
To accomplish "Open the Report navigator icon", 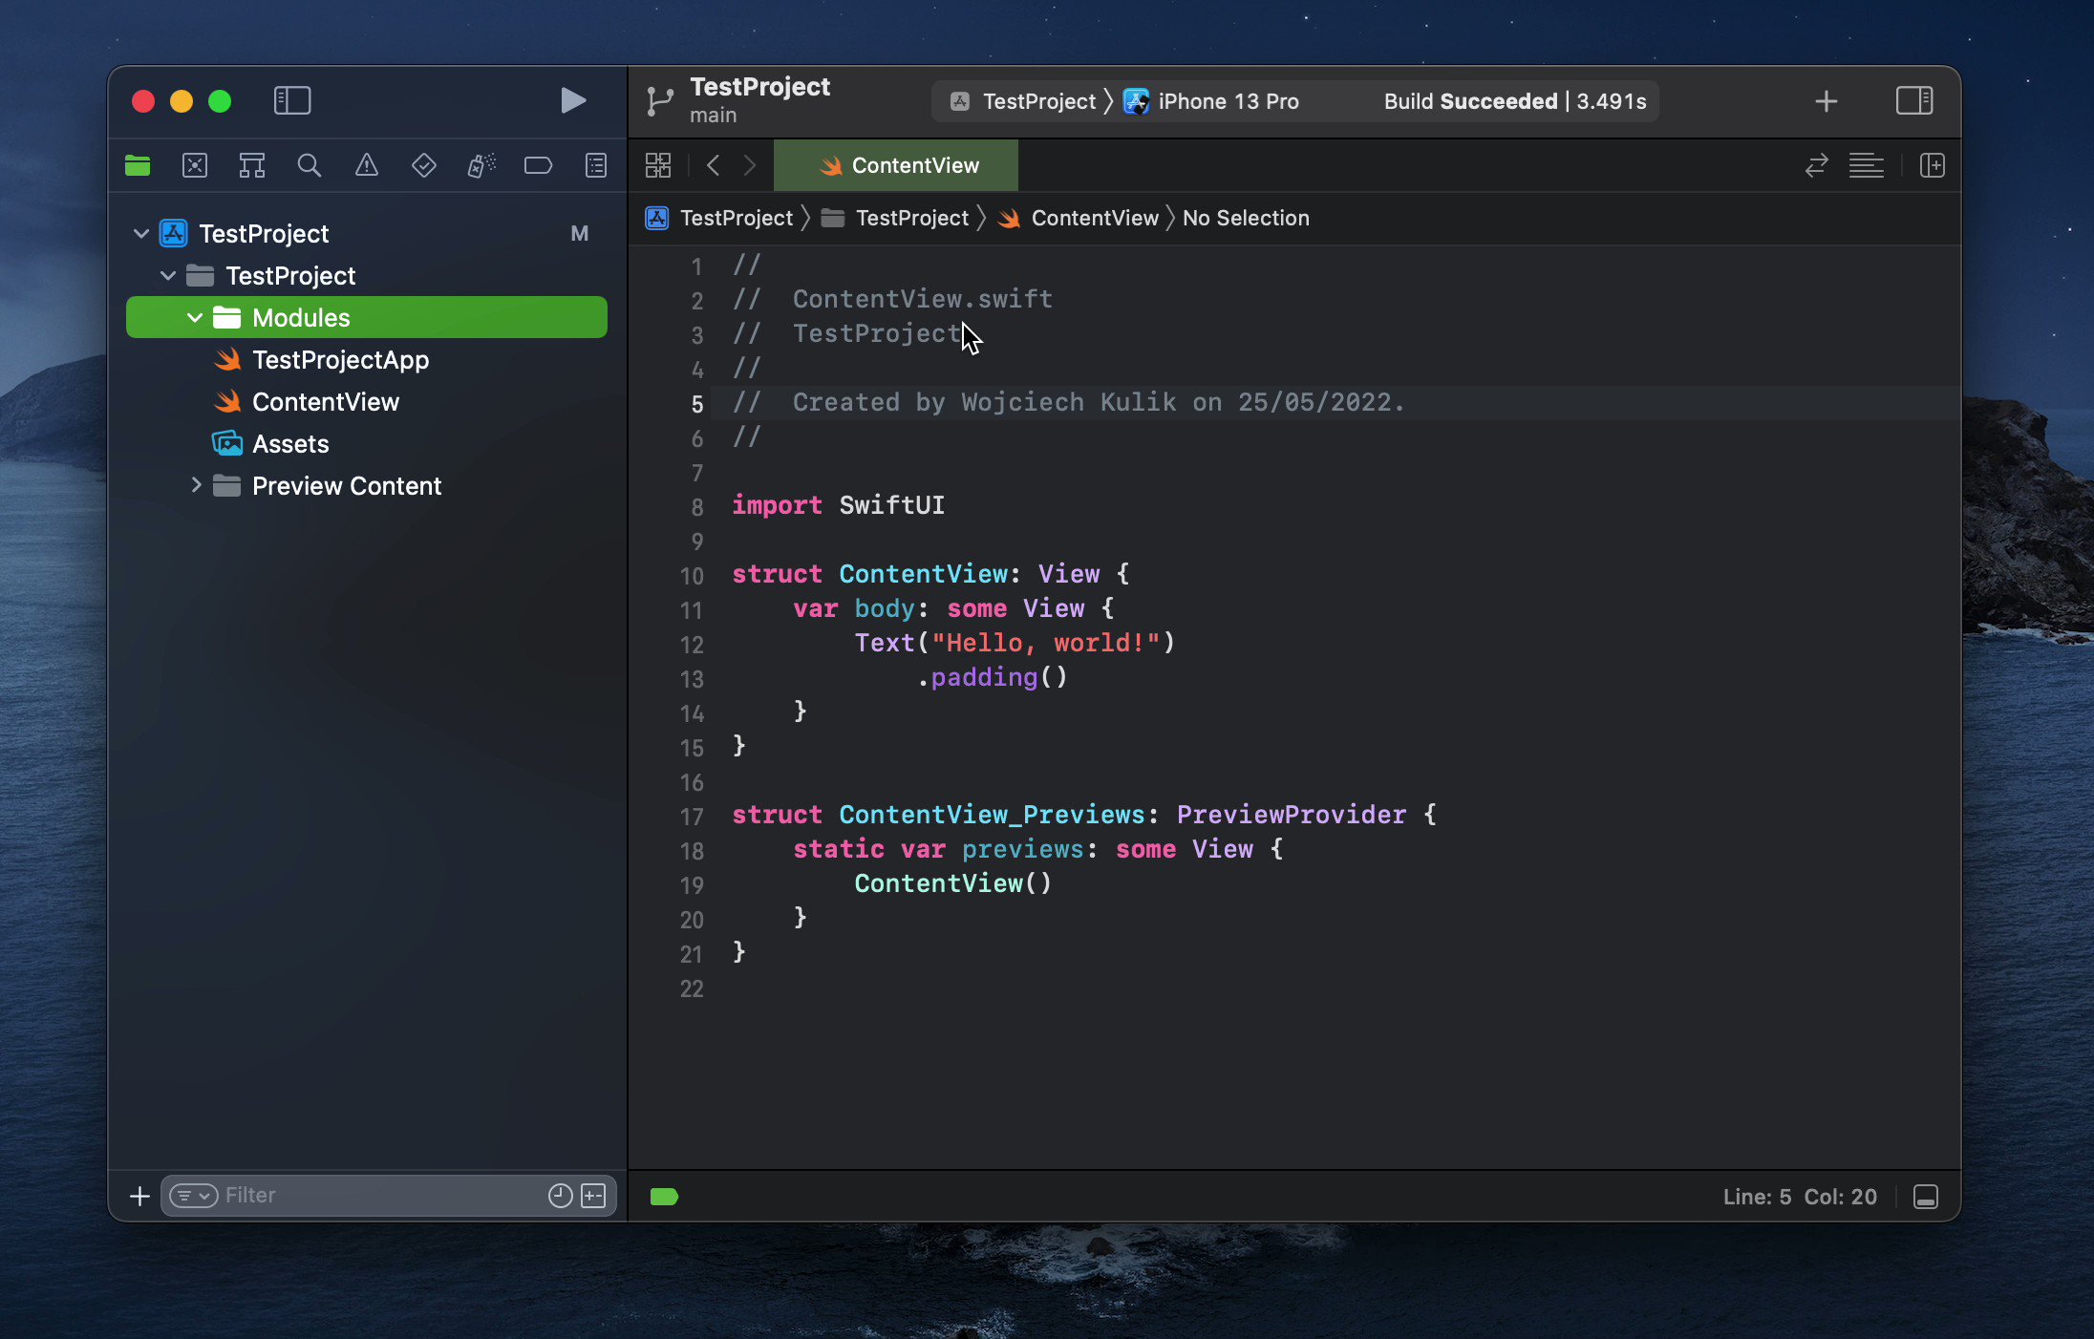I will (596, 166).
